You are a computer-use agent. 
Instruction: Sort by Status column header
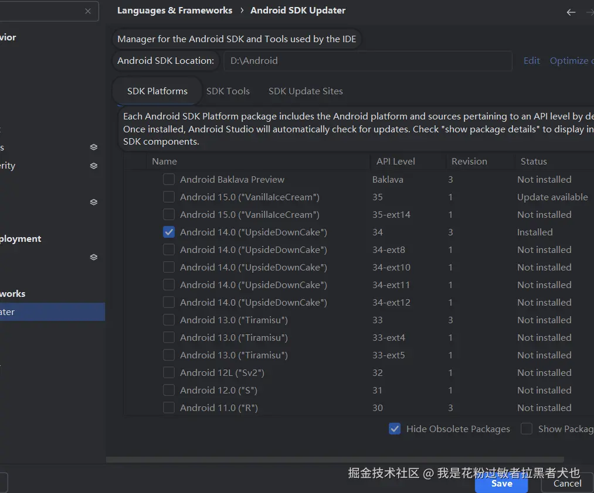[555, 162]
